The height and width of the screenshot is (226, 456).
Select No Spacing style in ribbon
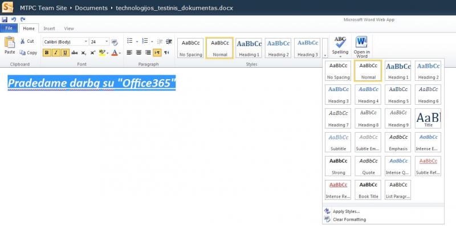190,48
